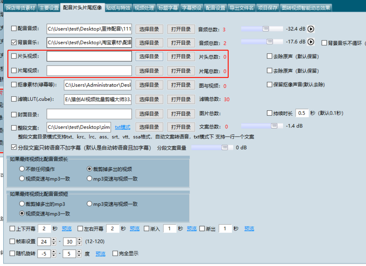Click 打开目录 for 封面目录
Viewport: 366px width, 266px height.
(181, 114)
